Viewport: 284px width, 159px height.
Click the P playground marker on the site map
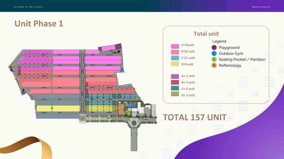point(118,51)
